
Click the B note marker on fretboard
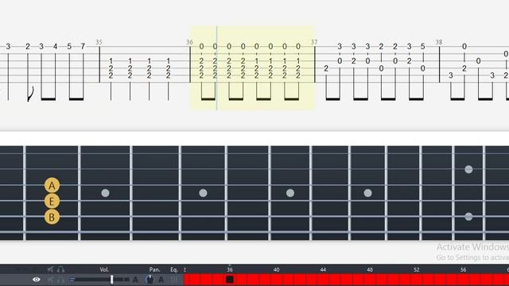click(52, 217)
